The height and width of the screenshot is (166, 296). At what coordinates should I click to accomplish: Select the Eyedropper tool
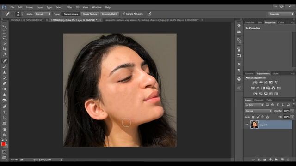pyautogui.click(x=5, y=55)
